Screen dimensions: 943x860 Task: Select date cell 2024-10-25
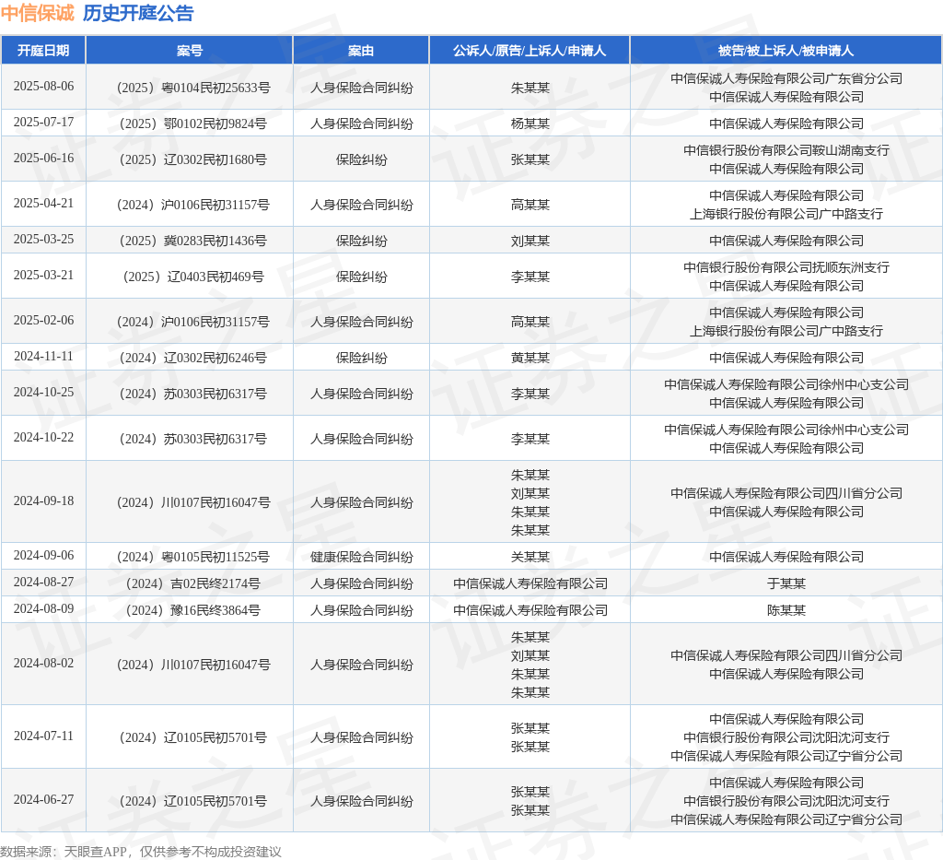[x=43, y=392]
